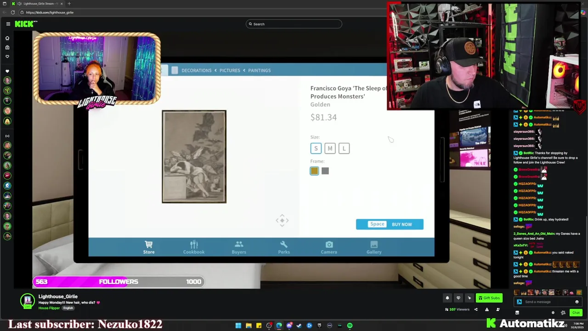Screen dimensions: 588x331
Task: Go back to DECORATIONS breadcrumb
Action: tap(196, 70)
